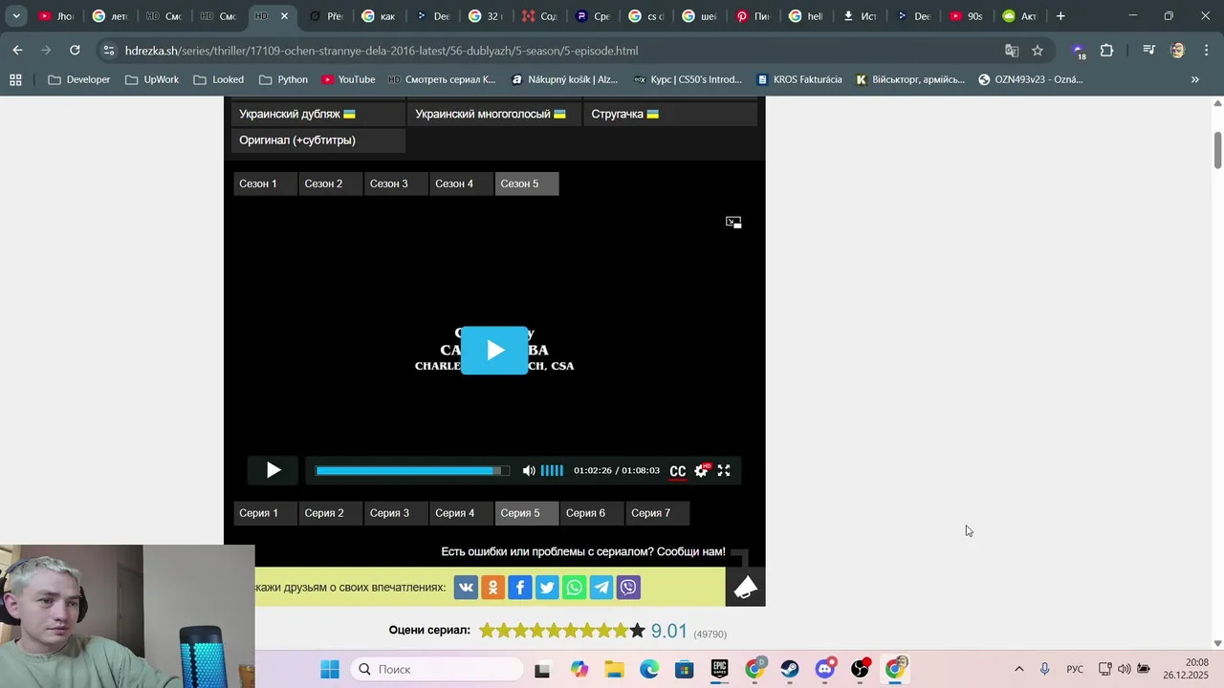Screen dimensions: 1224x688
Task: Open the Windows Start menu
Action: [x=330, y=669]
